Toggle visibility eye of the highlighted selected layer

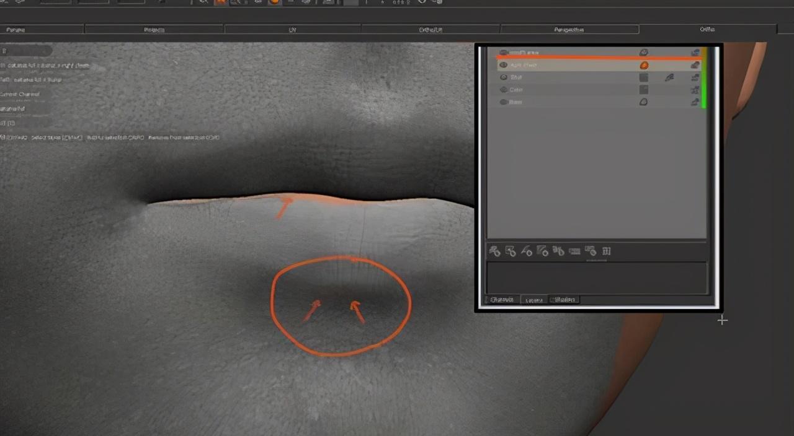coord(504,65)
